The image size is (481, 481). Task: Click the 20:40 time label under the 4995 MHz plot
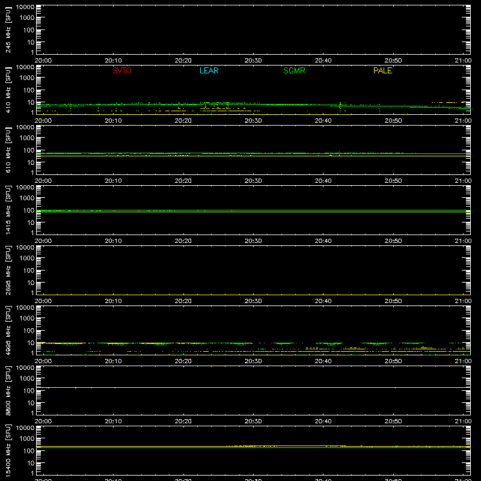[323, 361]
